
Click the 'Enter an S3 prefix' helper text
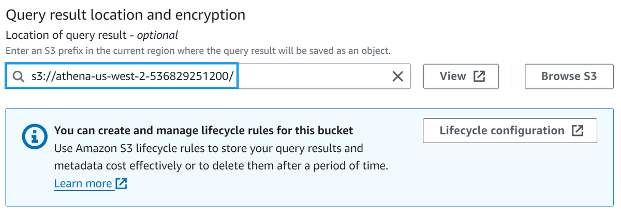(198, 51)
